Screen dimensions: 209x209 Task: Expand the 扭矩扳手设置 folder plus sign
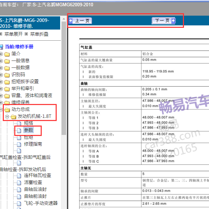tap(1, 82)
